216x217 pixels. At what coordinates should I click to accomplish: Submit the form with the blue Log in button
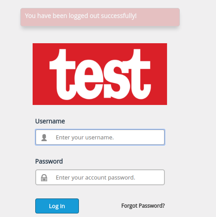click(x=57, y=206)
